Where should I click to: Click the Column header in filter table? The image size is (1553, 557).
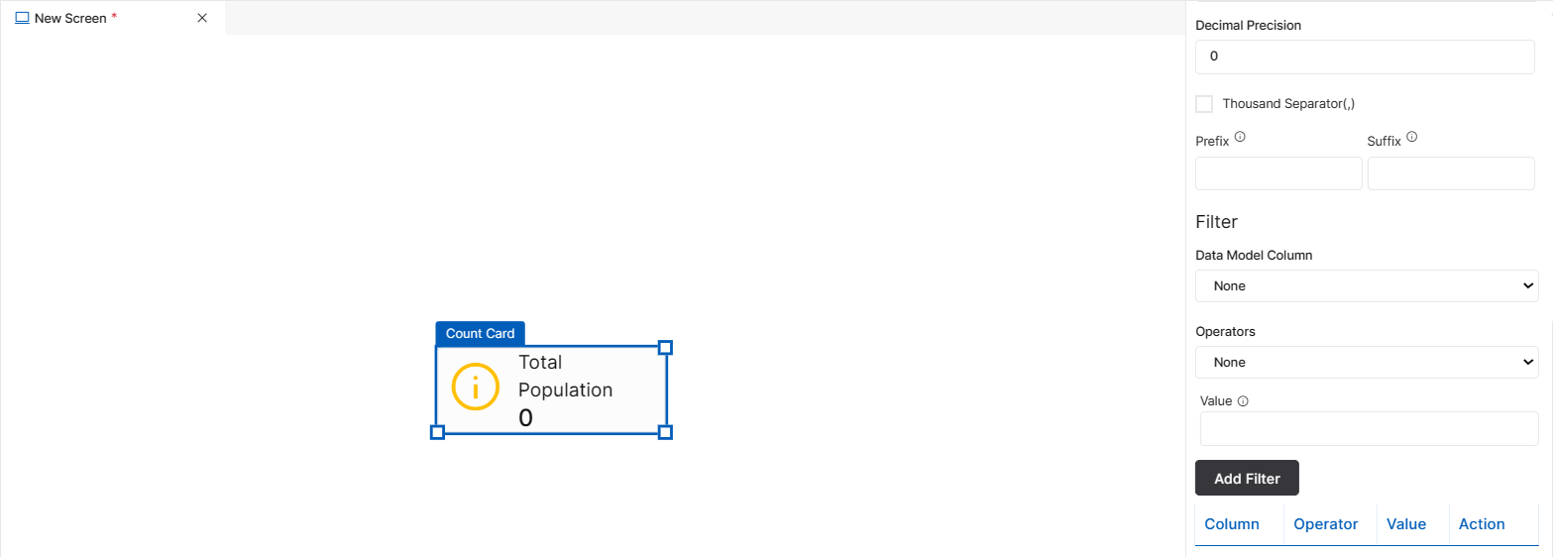(x=1232, y=524)
